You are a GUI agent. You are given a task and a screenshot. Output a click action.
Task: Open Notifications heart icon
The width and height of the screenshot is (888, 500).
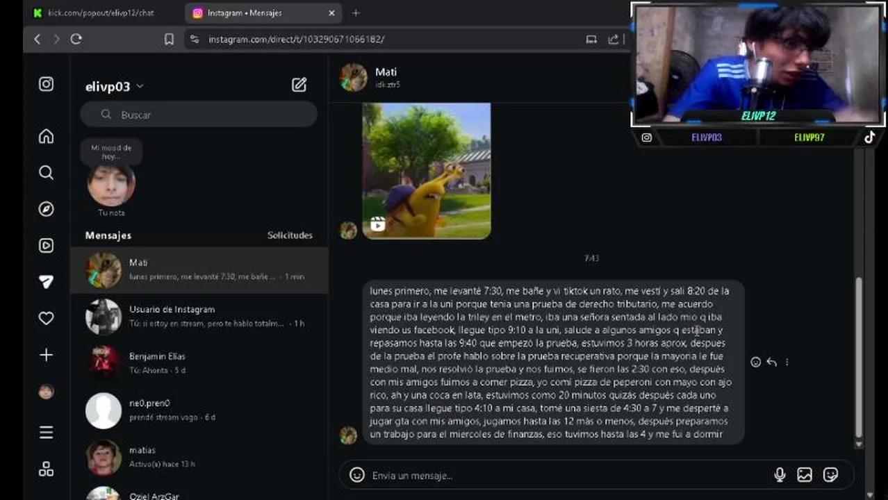coord(46,318)
